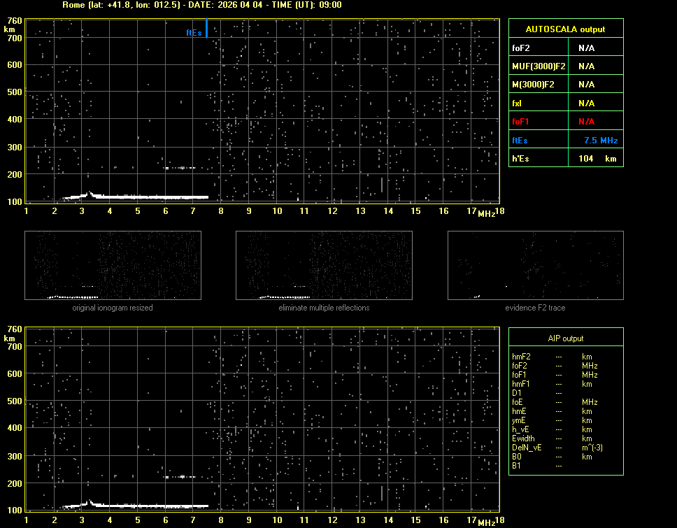
Task: Click the white Es trace in top ionogram
Action: click(x=140, y=197)
